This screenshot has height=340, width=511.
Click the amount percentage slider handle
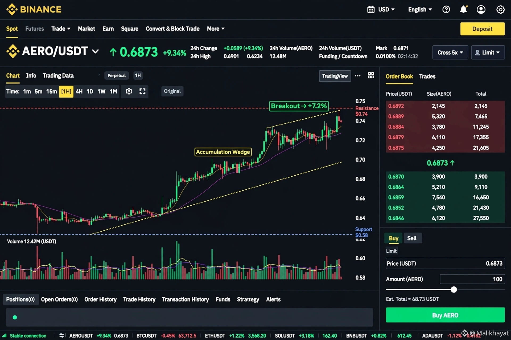pos(454,290)
